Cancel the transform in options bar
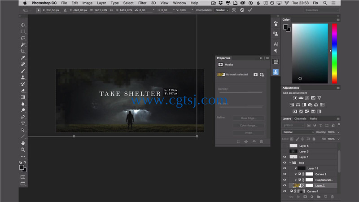Screen dimensions: 359x202 click(x=242, y=10)
